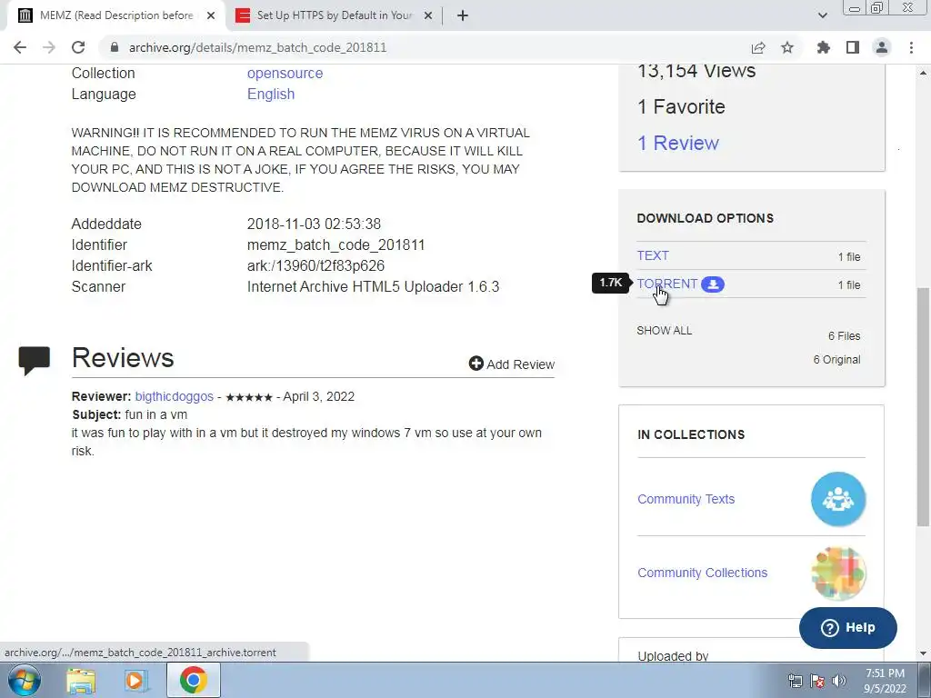Download the TEXT file option
The height and width of the screenshot is (698, 931).
tap(653, 255)
